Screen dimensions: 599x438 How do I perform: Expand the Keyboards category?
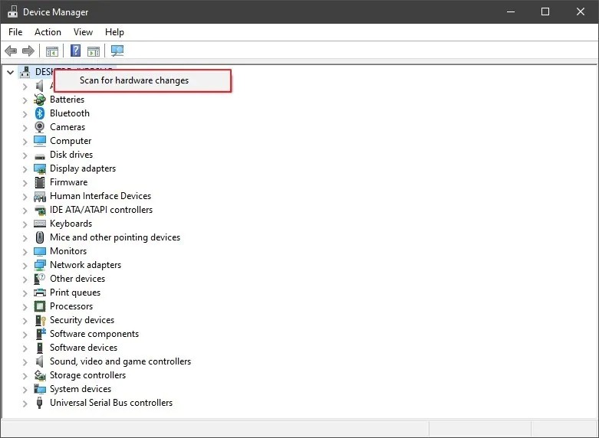[x=25, y=224]
